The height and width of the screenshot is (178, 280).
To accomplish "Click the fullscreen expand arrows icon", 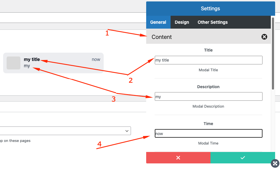I will (275, 163).
